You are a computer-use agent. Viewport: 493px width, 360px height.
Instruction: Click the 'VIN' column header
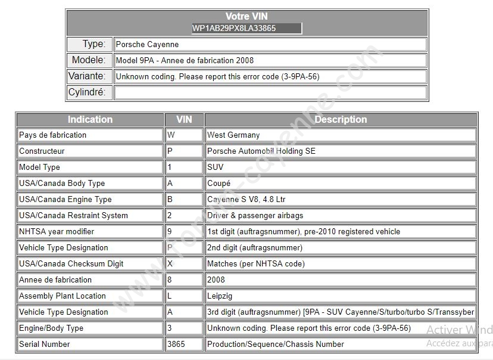click(184, 120)
